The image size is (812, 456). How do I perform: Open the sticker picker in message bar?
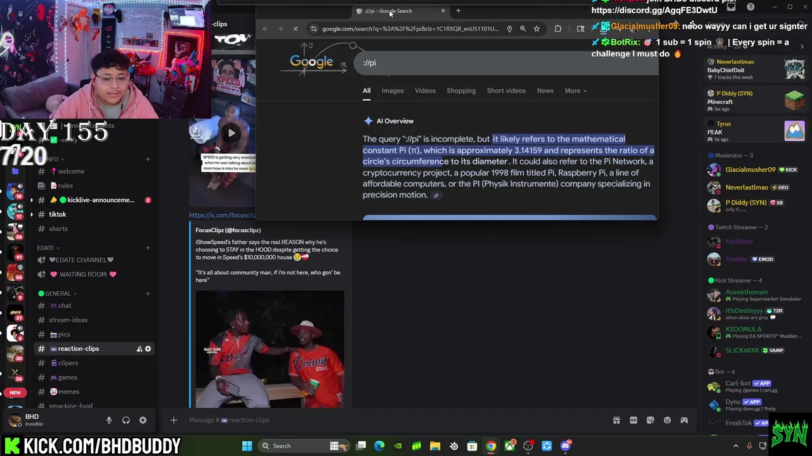coord(650,420)
